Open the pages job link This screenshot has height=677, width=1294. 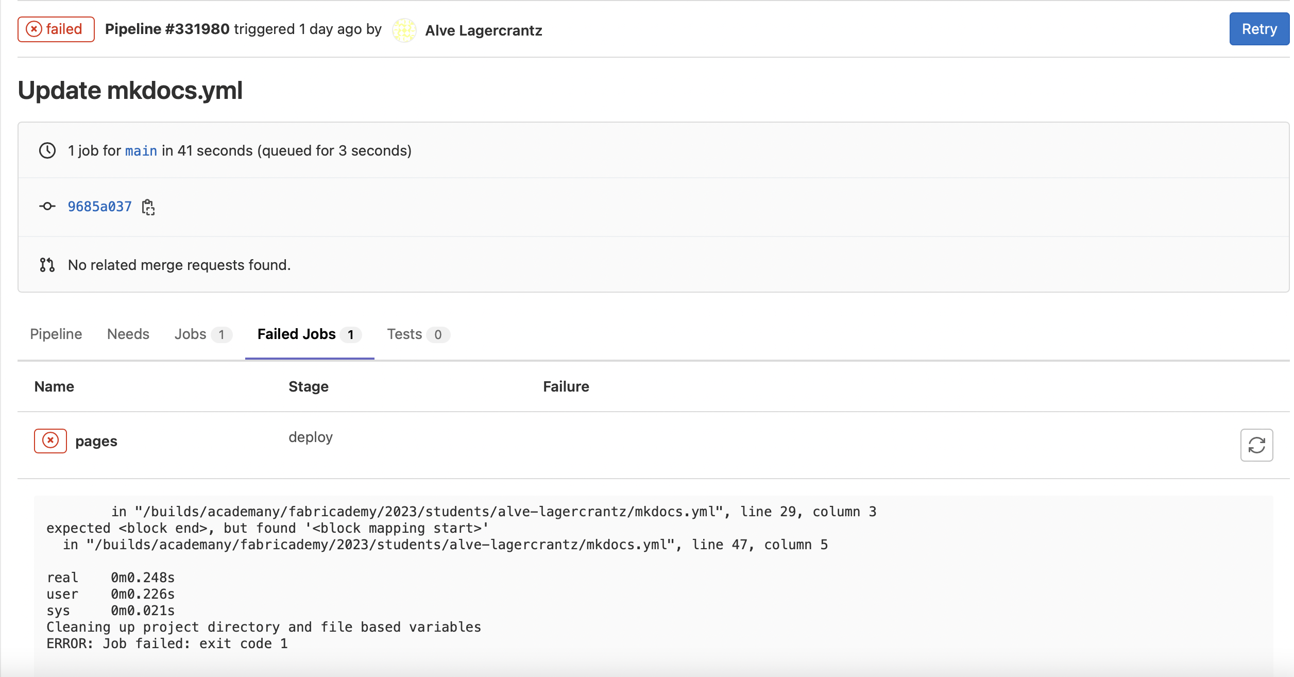[96, 442]
